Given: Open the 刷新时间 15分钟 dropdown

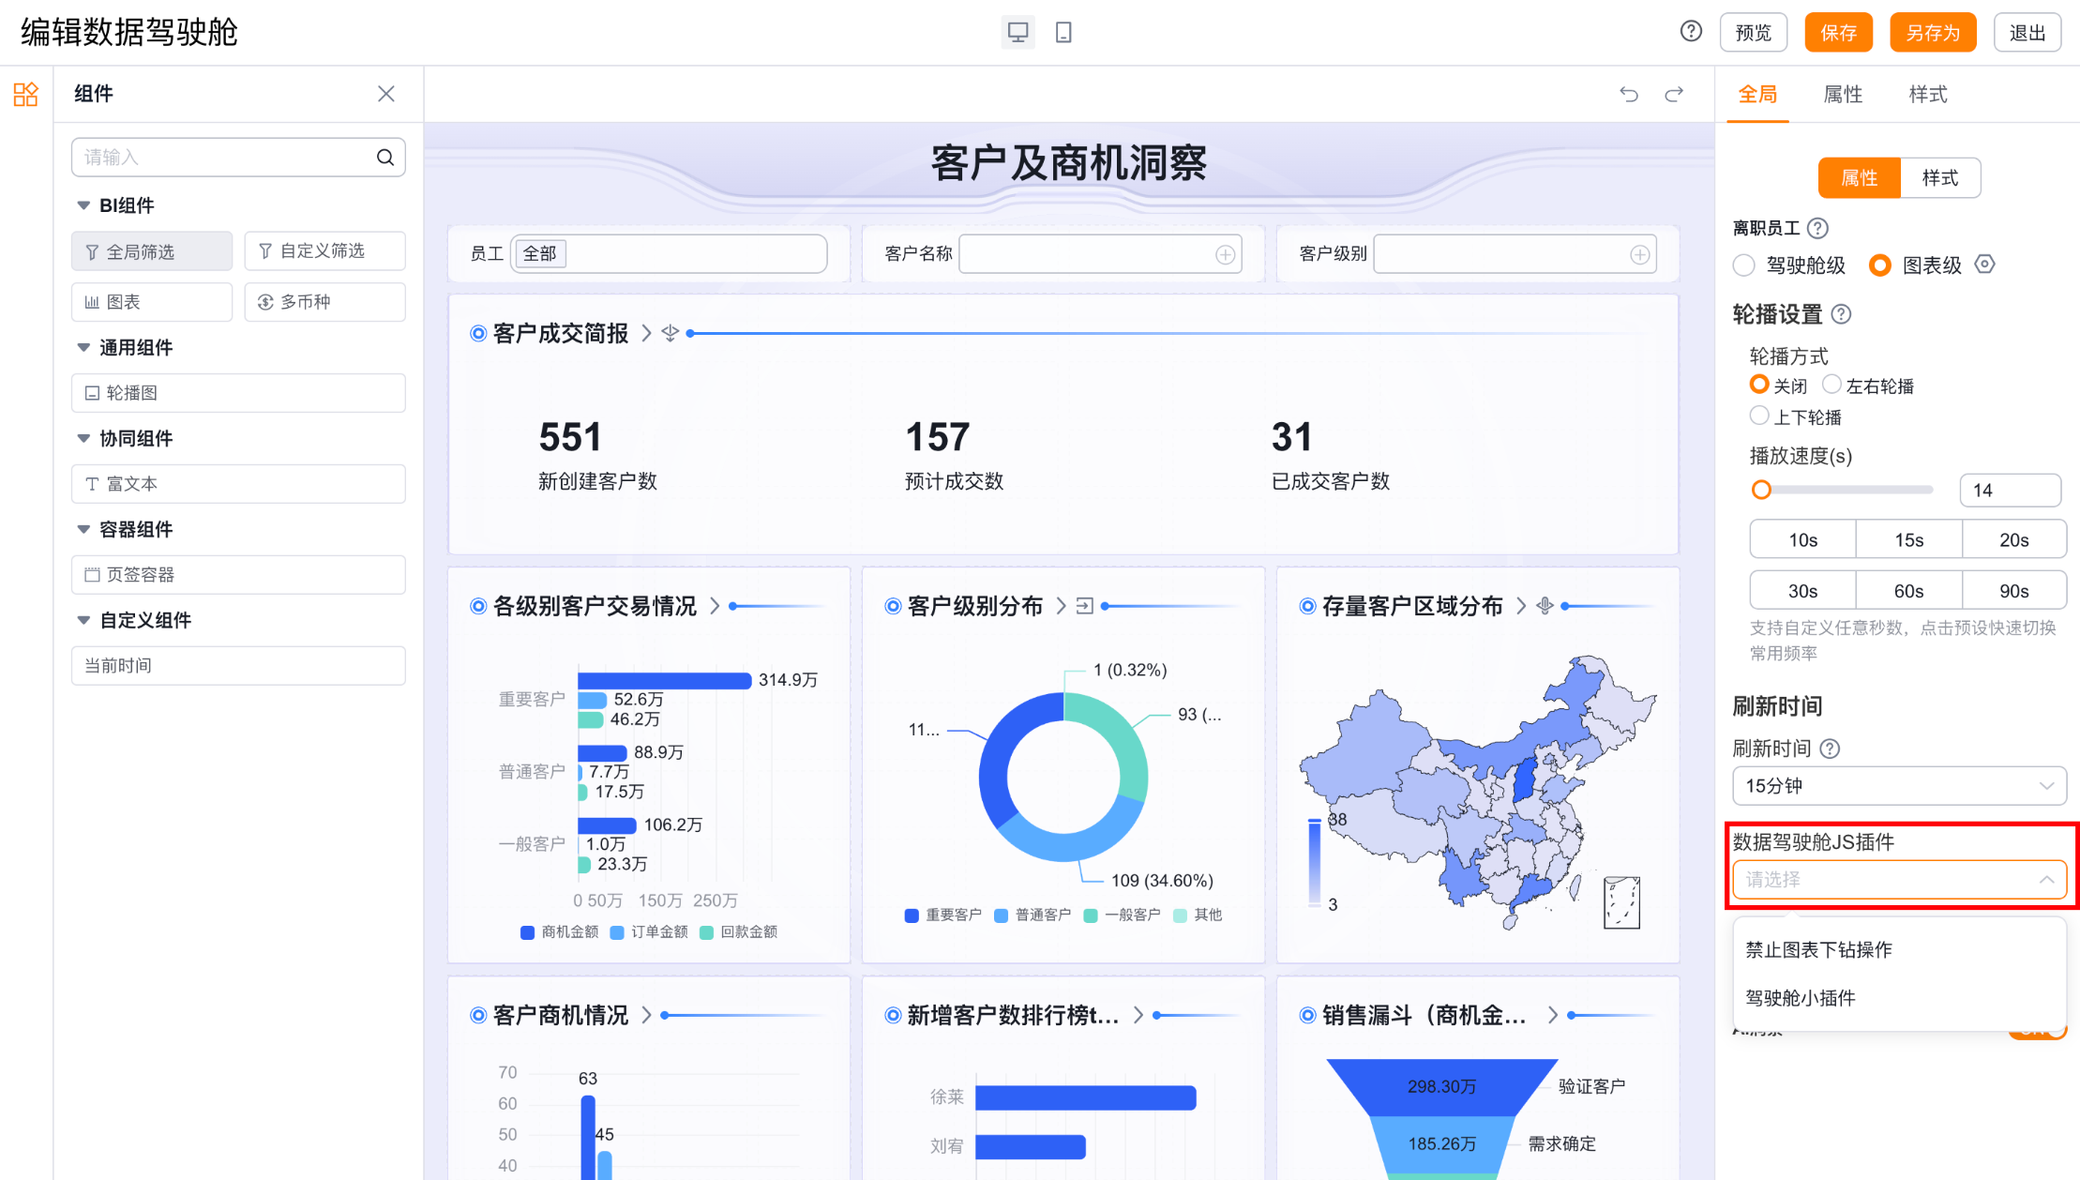Looking at the screenshot, I should click(1899, 786).
